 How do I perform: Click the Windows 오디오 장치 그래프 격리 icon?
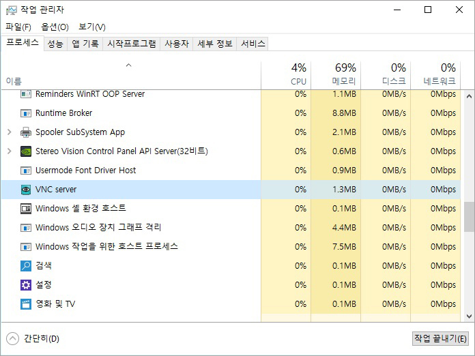click(x=26, y=228)
